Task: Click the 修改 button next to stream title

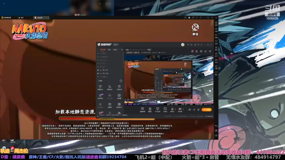Action: pyautogui.click(x=149, y=50)
